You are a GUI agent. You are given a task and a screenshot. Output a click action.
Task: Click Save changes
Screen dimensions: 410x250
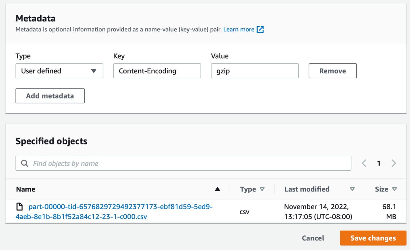[x=373, y=238]
